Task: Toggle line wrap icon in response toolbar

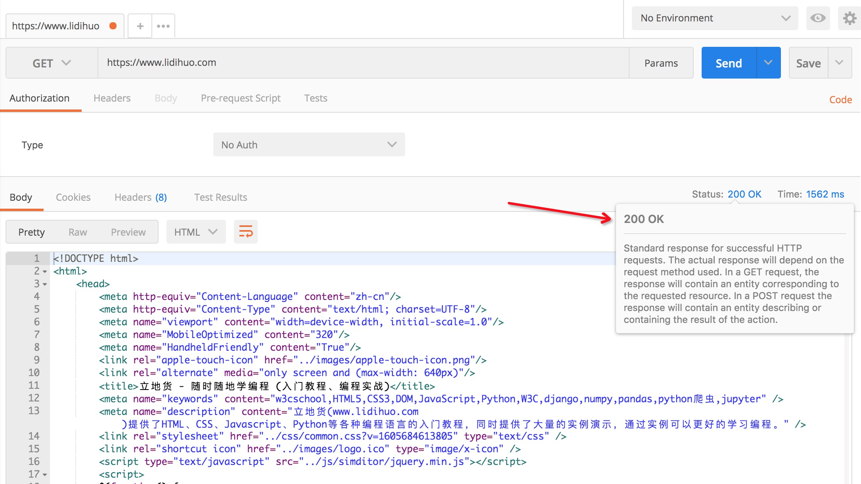Action: point(246,232)
